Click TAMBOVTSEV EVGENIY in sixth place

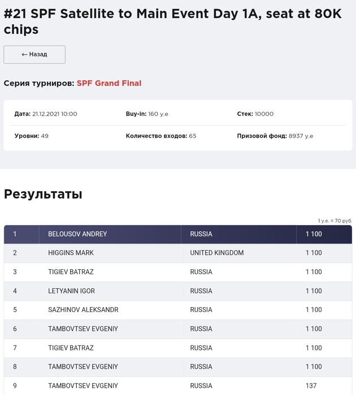[83, 329]
